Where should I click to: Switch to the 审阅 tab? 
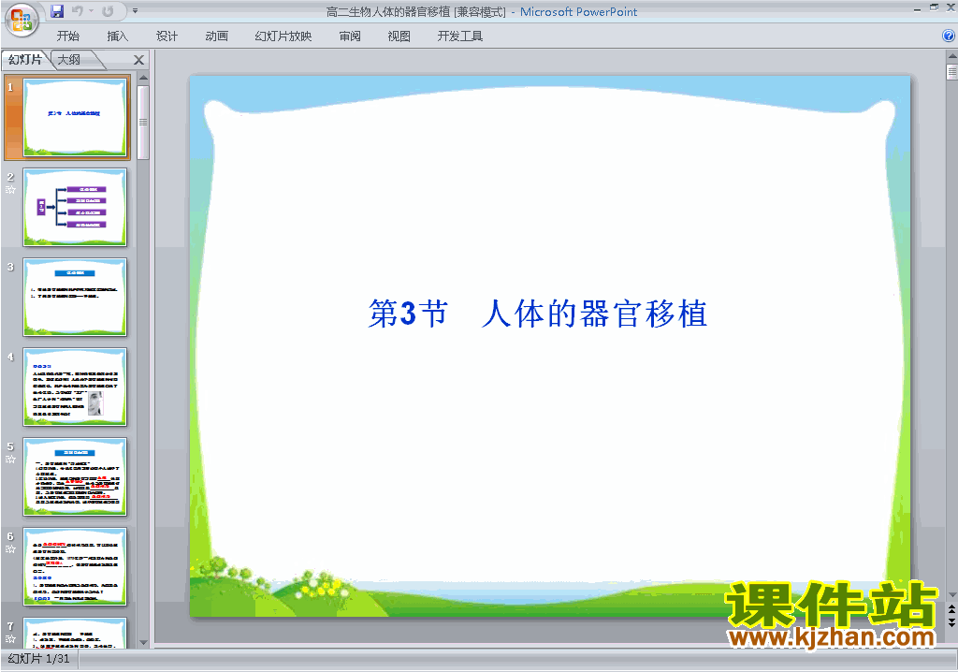pyautogui.click(x=350, y=37)
